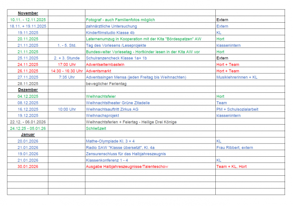
Task: Select the Laternenumzug Kita Bördespatzen entry
Action: (143, 39)
